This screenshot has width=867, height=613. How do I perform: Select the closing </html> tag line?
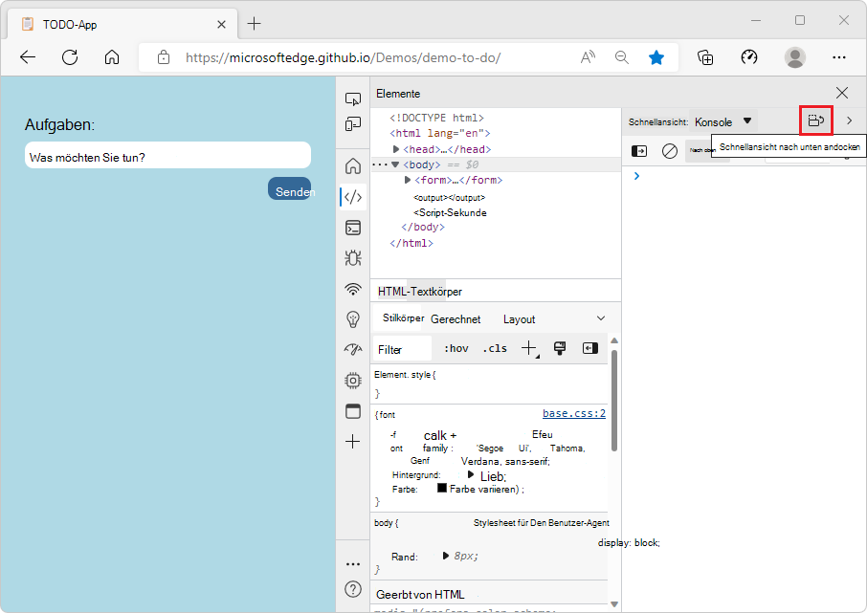point(411,243)
